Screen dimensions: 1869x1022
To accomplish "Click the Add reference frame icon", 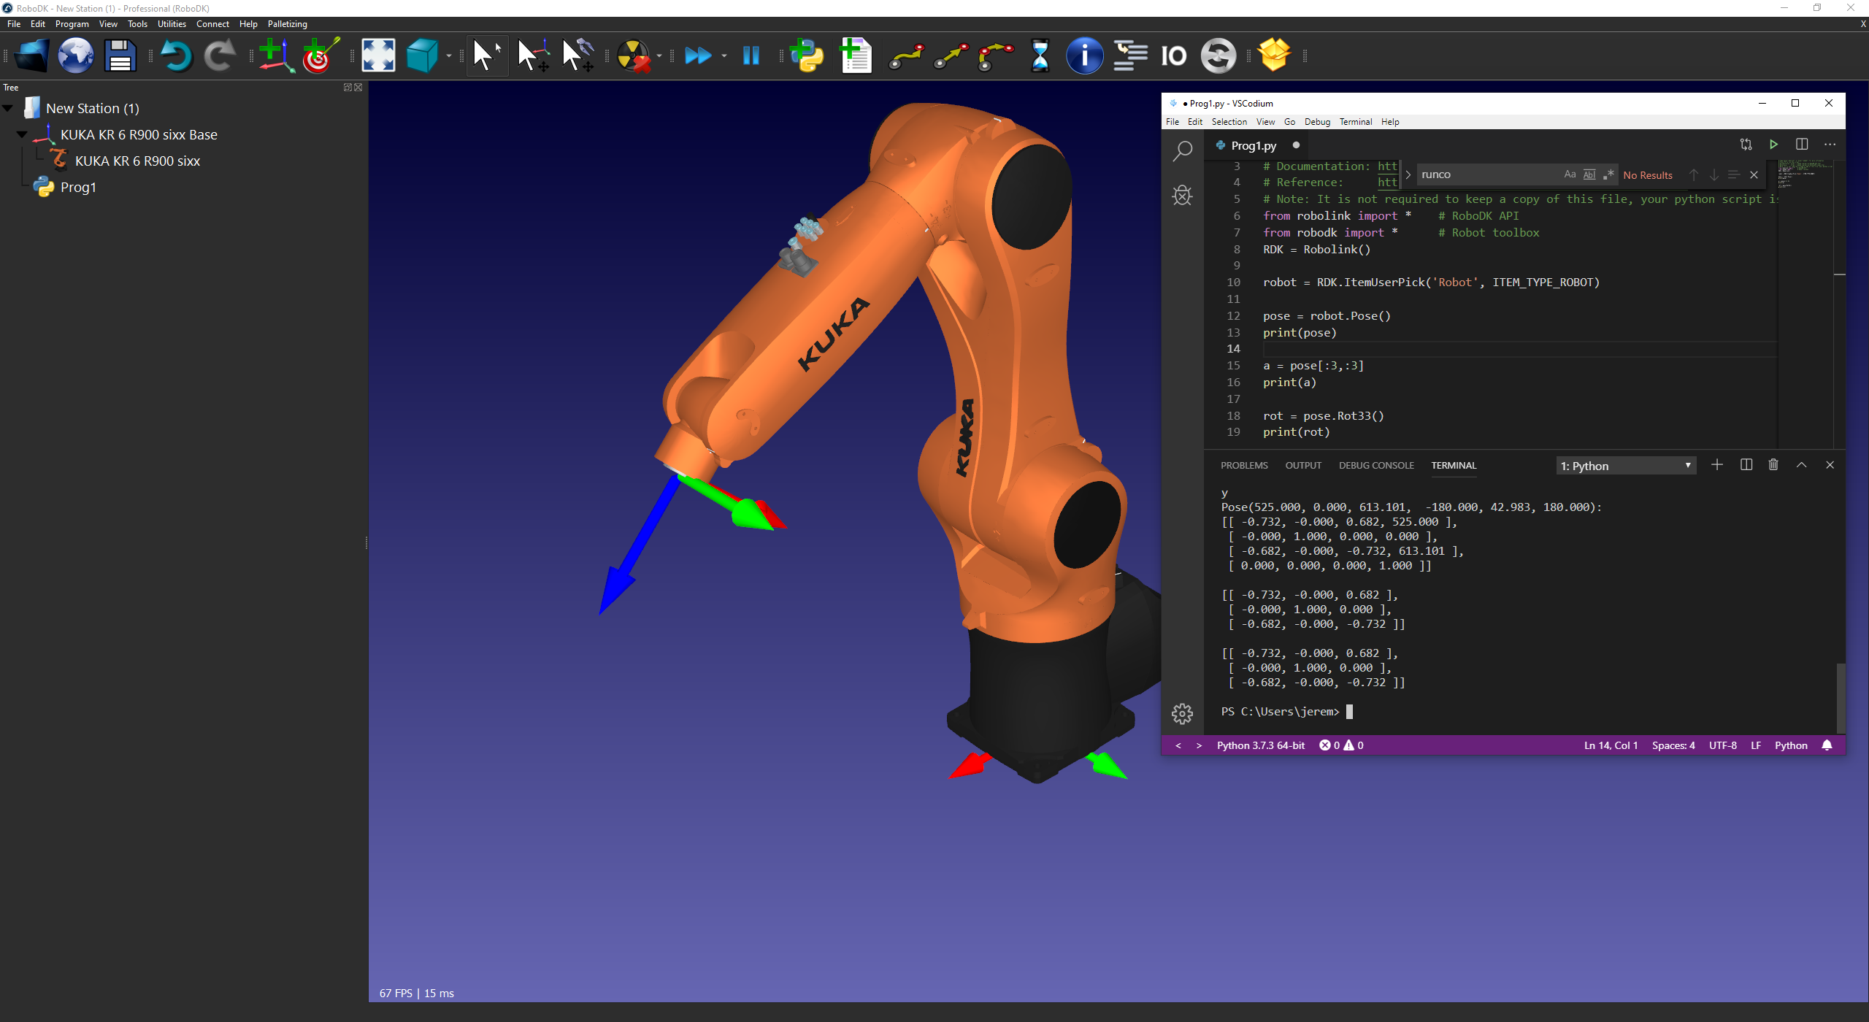I will [275, 55].
